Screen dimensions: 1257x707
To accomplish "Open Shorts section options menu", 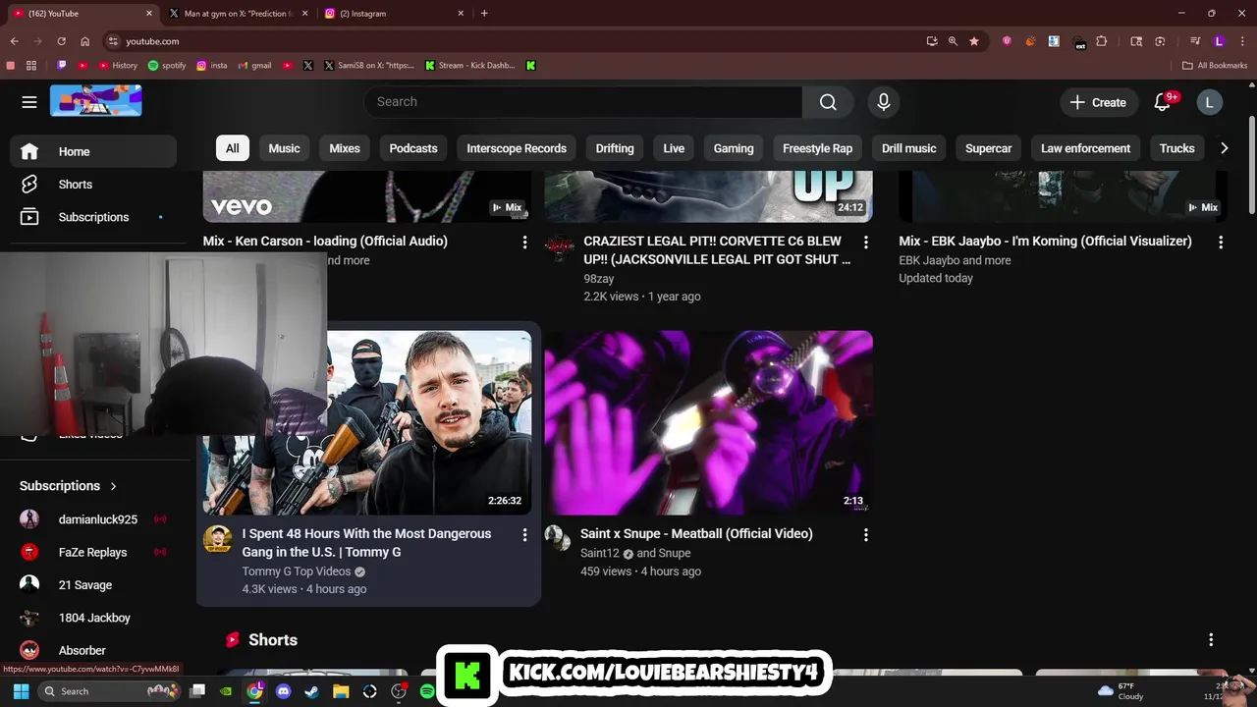I will [x=1211, y=639].
